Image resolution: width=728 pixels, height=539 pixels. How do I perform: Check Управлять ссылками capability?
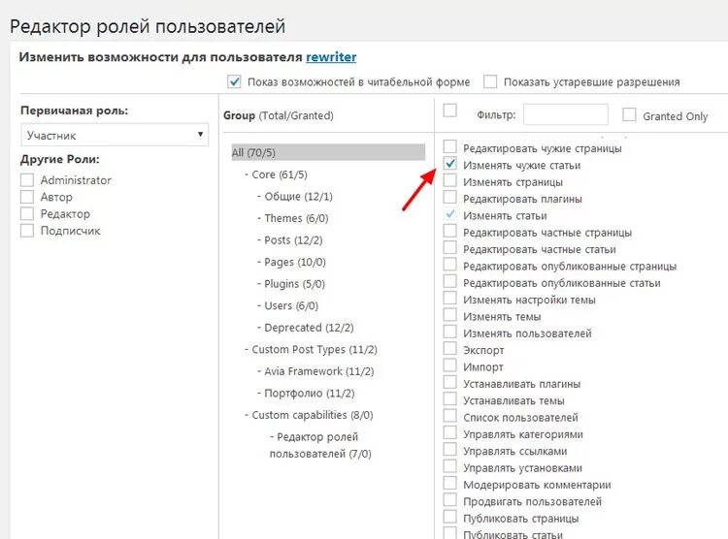(449, 450)
